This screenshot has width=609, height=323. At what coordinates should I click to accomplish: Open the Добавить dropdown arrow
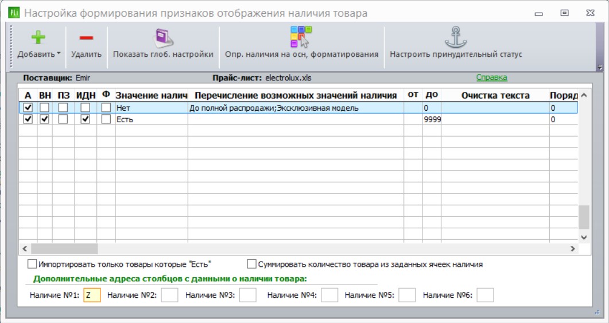(x=59, y=53)
